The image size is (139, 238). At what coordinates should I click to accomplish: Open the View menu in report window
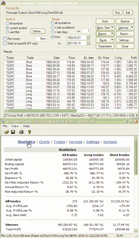(x=15, y=126)
